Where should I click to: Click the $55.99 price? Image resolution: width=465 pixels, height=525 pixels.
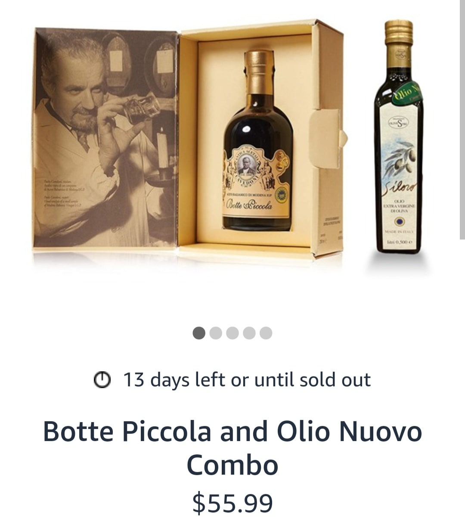click(232, 503)
